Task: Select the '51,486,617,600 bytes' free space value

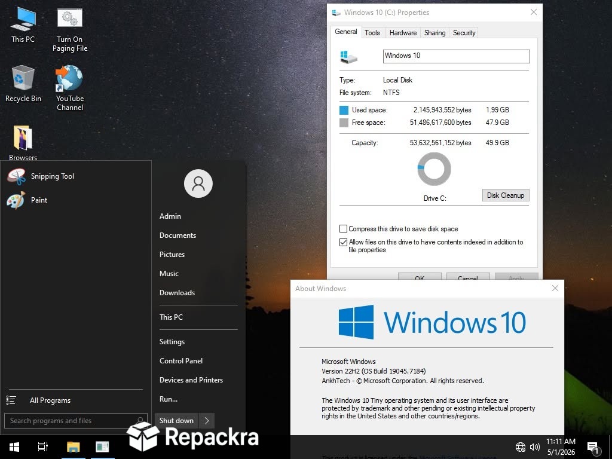Action: point(440,123)
